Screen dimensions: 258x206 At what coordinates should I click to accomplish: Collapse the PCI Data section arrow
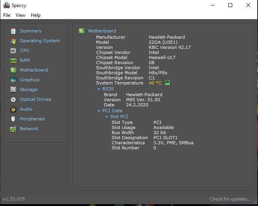[x=99, y=111]
